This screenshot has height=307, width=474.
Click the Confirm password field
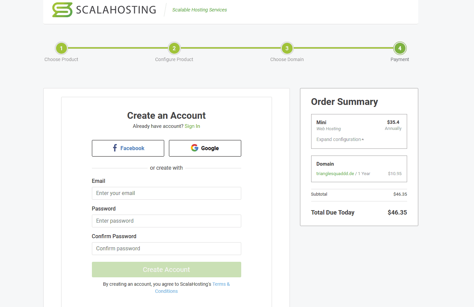pos(166,249)
